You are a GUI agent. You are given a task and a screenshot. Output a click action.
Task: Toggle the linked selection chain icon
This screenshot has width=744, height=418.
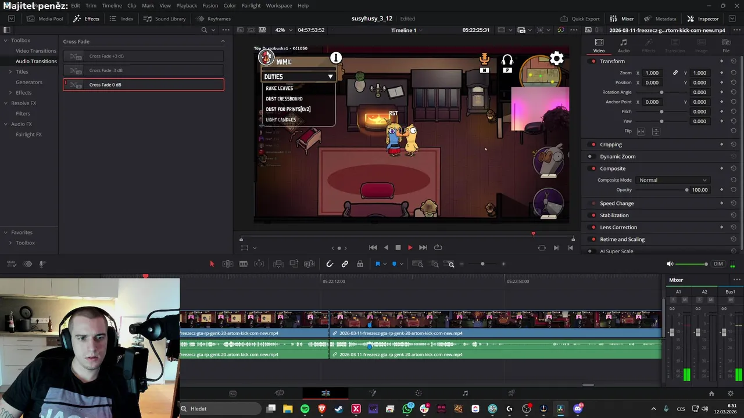click(345, 264)
